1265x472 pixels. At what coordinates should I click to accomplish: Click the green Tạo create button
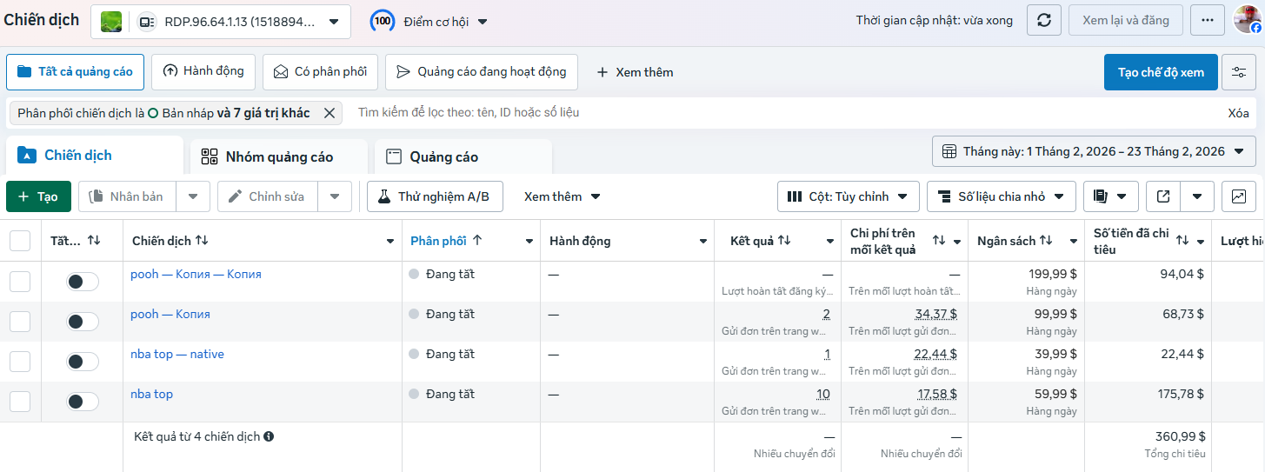click(38, 196)
